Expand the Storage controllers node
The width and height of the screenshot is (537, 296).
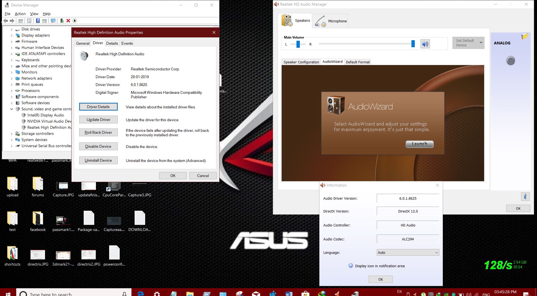[11, 133]
